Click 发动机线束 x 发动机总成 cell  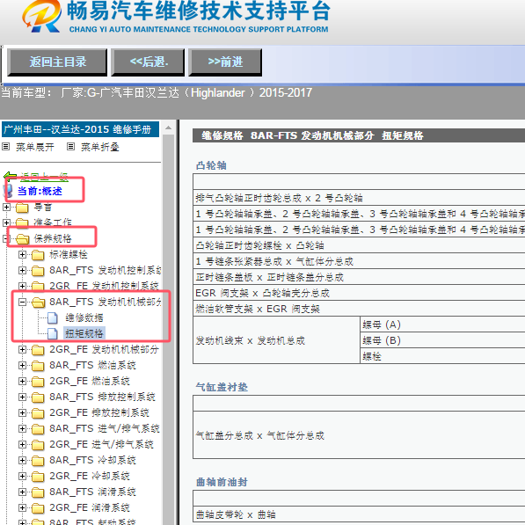[x=276, y=340]
